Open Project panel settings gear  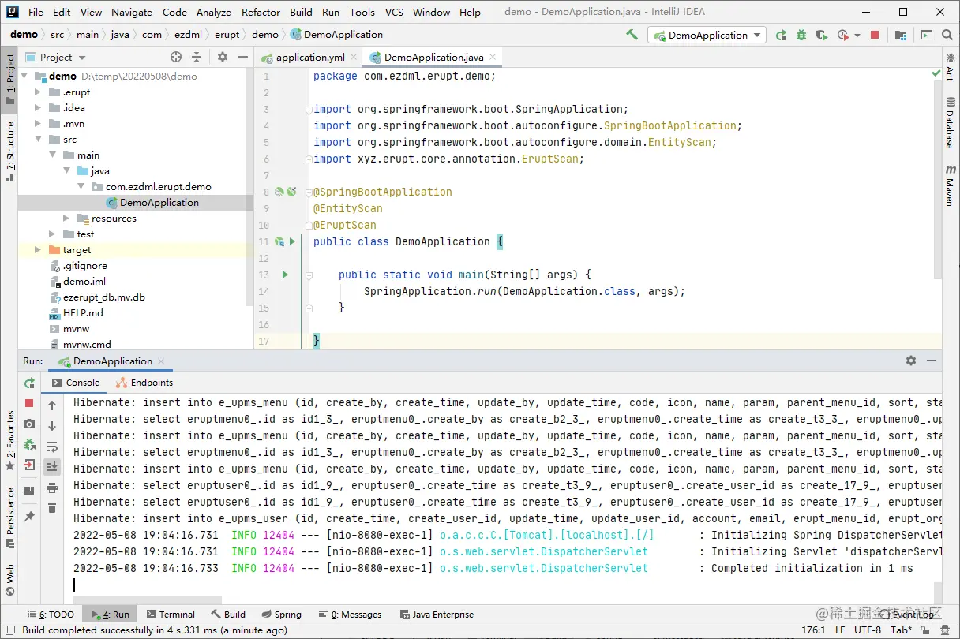223,57
